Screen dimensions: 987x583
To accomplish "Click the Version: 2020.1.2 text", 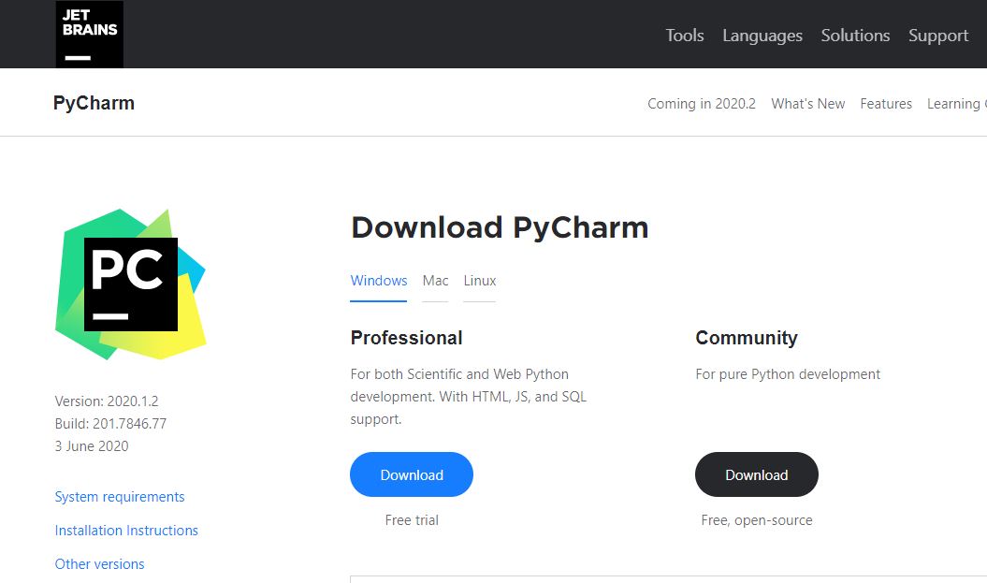I will pyautogui.click(x=107, y=401).
